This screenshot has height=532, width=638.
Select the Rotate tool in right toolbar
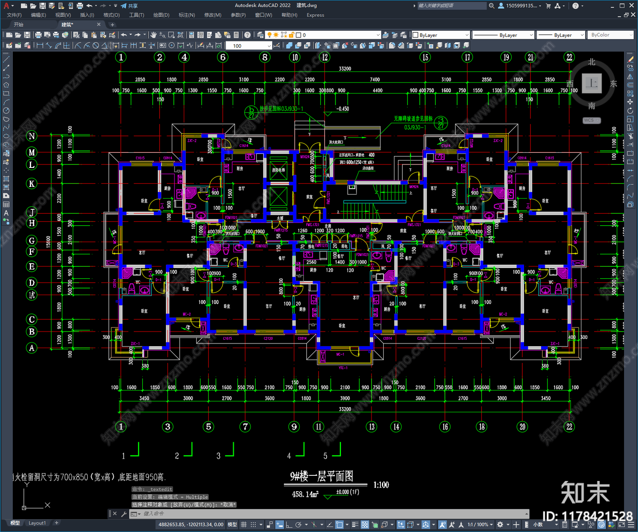(630, 111)
